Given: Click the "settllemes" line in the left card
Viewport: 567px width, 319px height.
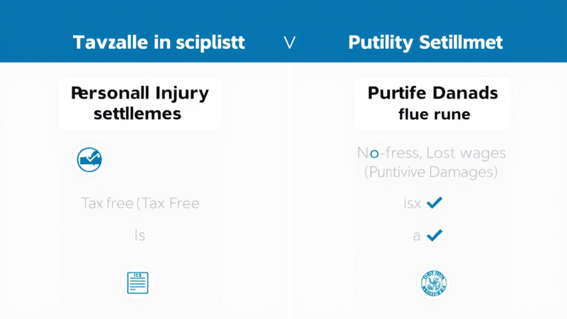Looking at the screenshot, I should [x=137, y=114].
